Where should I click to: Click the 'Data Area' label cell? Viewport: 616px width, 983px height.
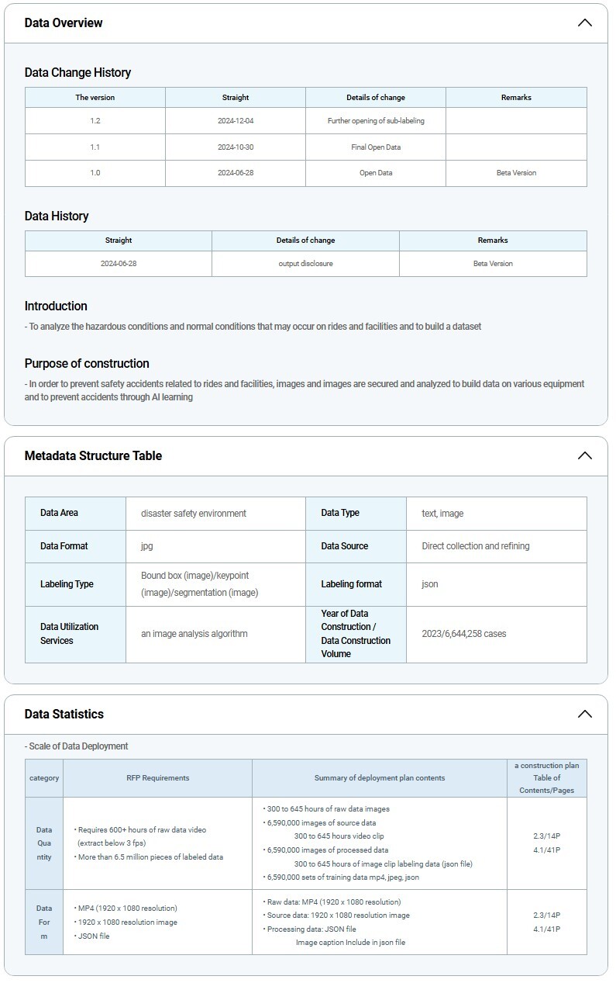(x=59, y=514)
